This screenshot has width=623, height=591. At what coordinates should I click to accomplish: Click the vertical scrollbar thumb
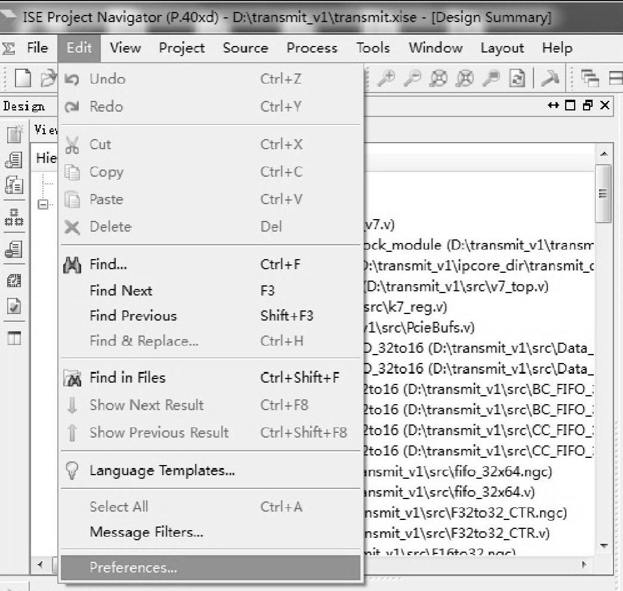603,194
